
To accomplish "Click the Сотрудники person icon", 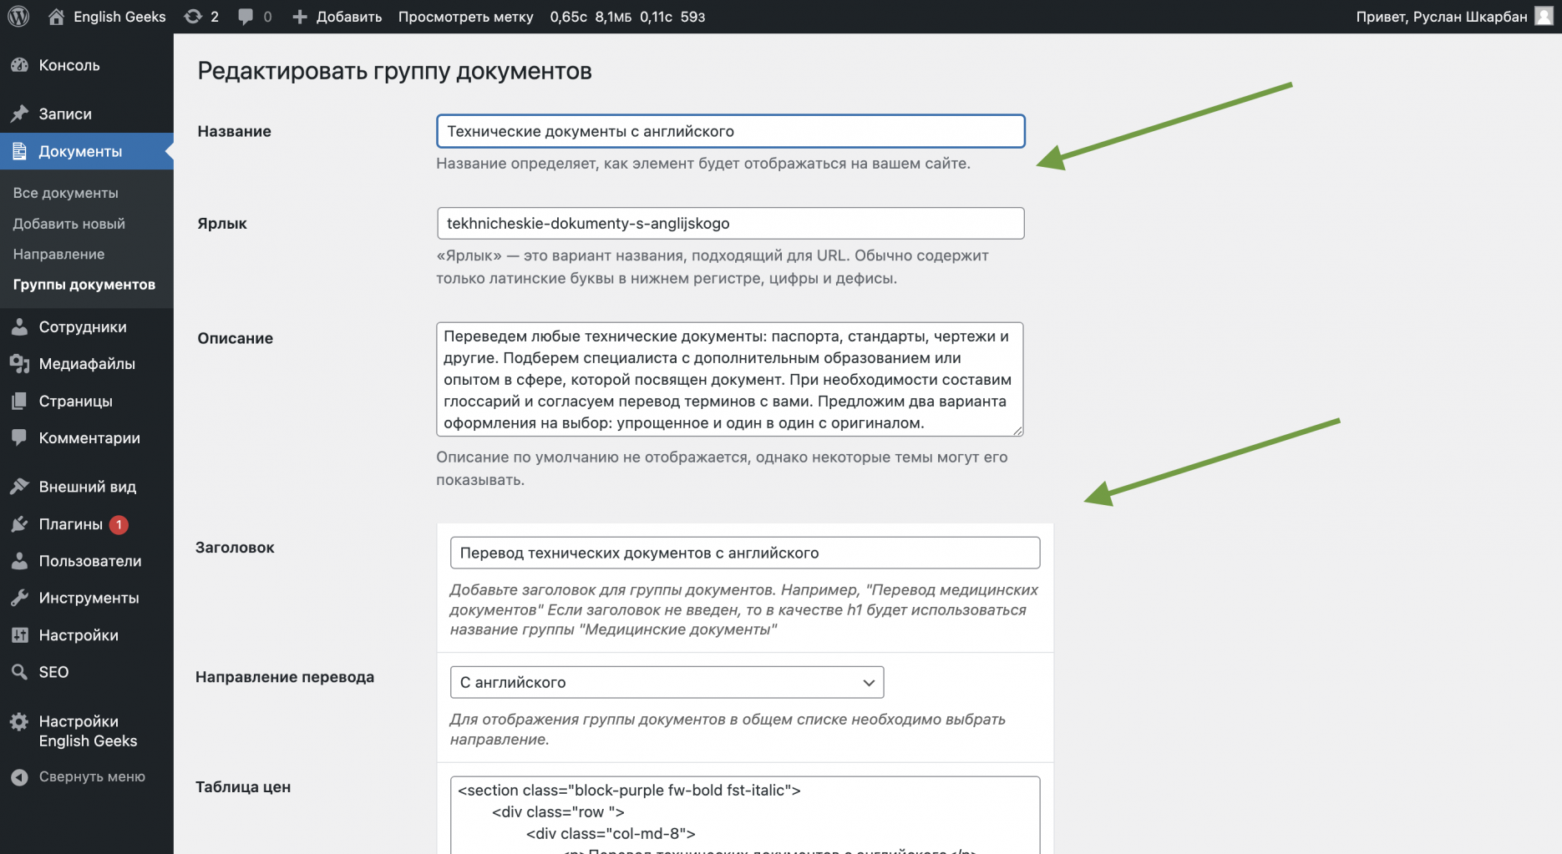I will pos(19,327).
